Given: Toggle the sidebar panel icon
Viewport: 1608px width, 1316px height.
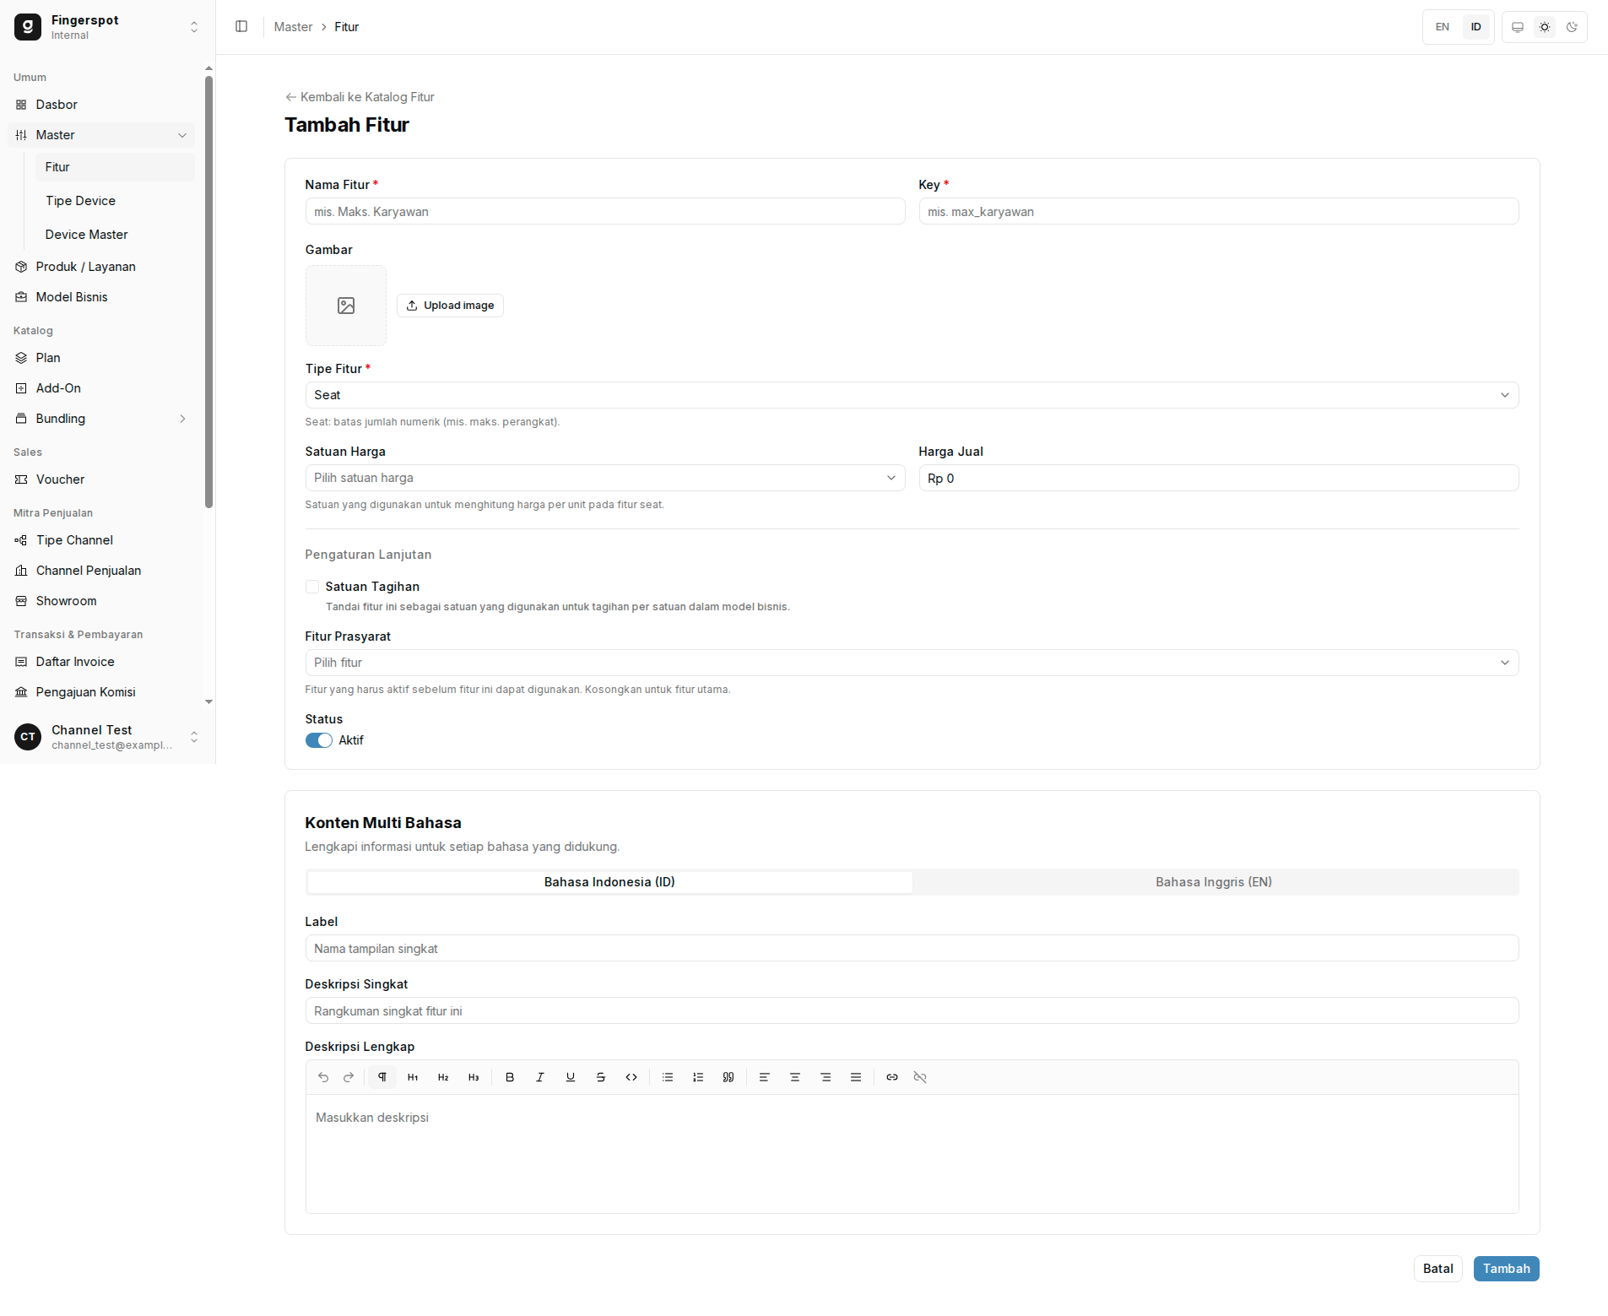Looking at the screenshot, I should pyautogui.click(x=241, y=27).
